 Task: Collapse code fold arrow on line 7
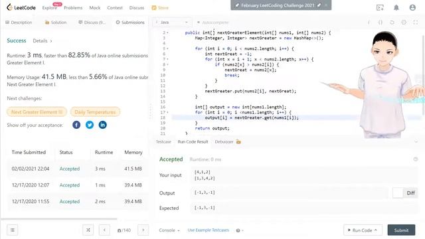(x=167, y=59)
